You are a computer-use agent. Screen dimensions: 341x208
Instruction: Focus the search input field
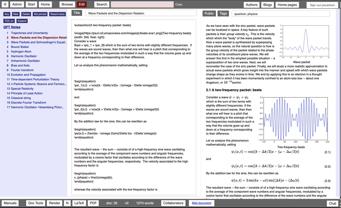click(142, 4)
